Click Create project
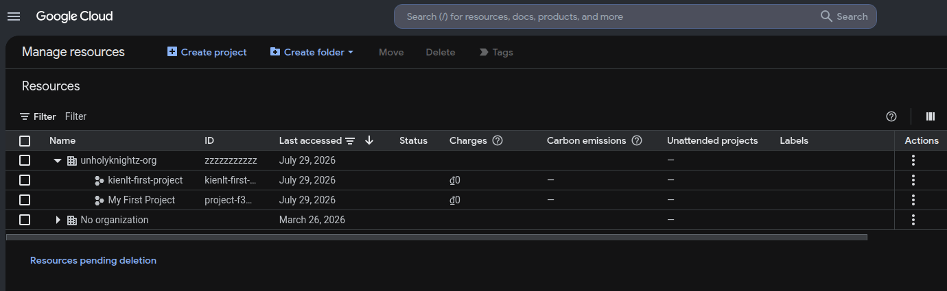 point(207,52)
